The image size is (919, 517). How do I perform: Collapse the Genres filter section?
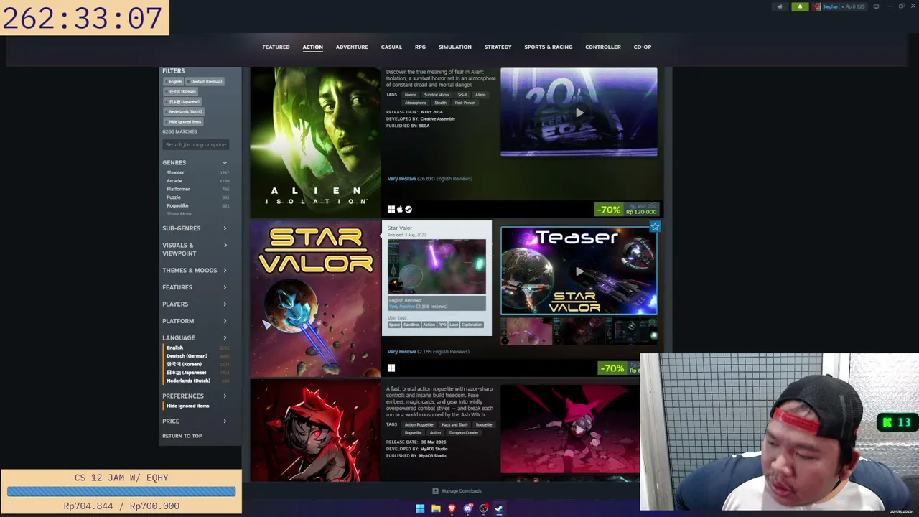(195, 163)
